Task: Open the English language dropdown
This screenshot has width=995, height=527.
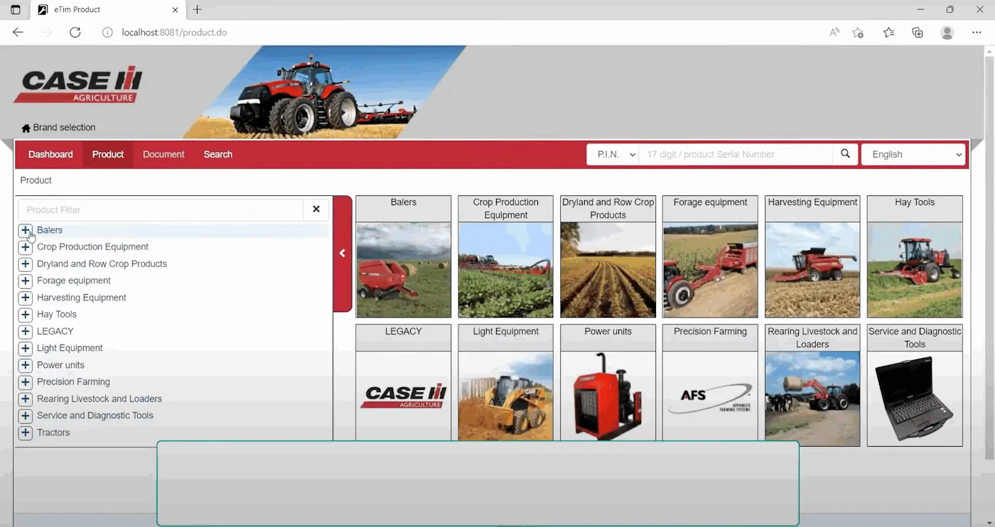Action: 913,154
